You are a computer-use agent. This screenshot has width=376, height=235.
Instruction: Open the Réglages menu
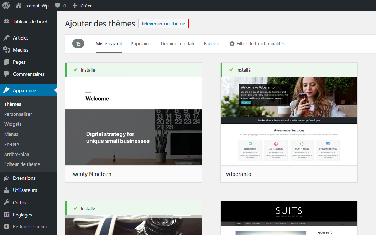coord(22,215)
